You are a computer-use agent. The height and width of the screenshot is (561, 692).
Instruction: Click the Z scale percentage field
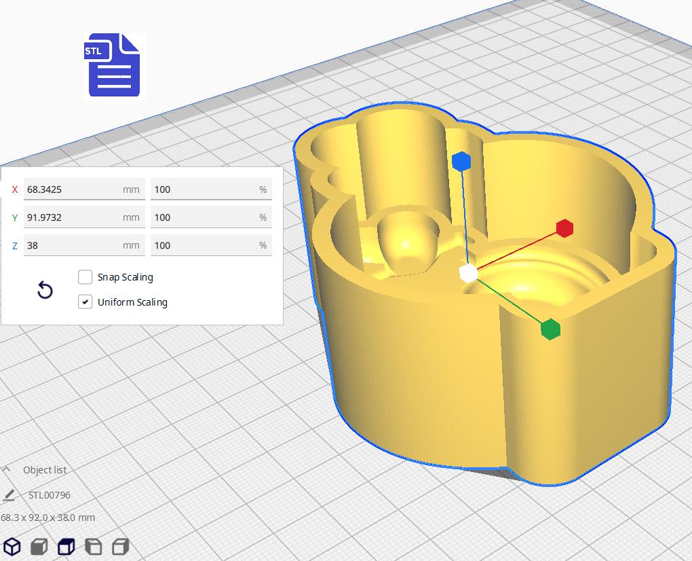pyautogui.click(x=211, y=245)
